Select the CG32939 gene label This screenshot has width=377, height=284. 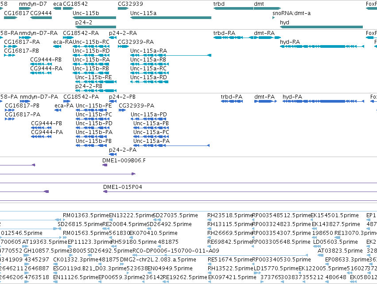tap(130, 4)
